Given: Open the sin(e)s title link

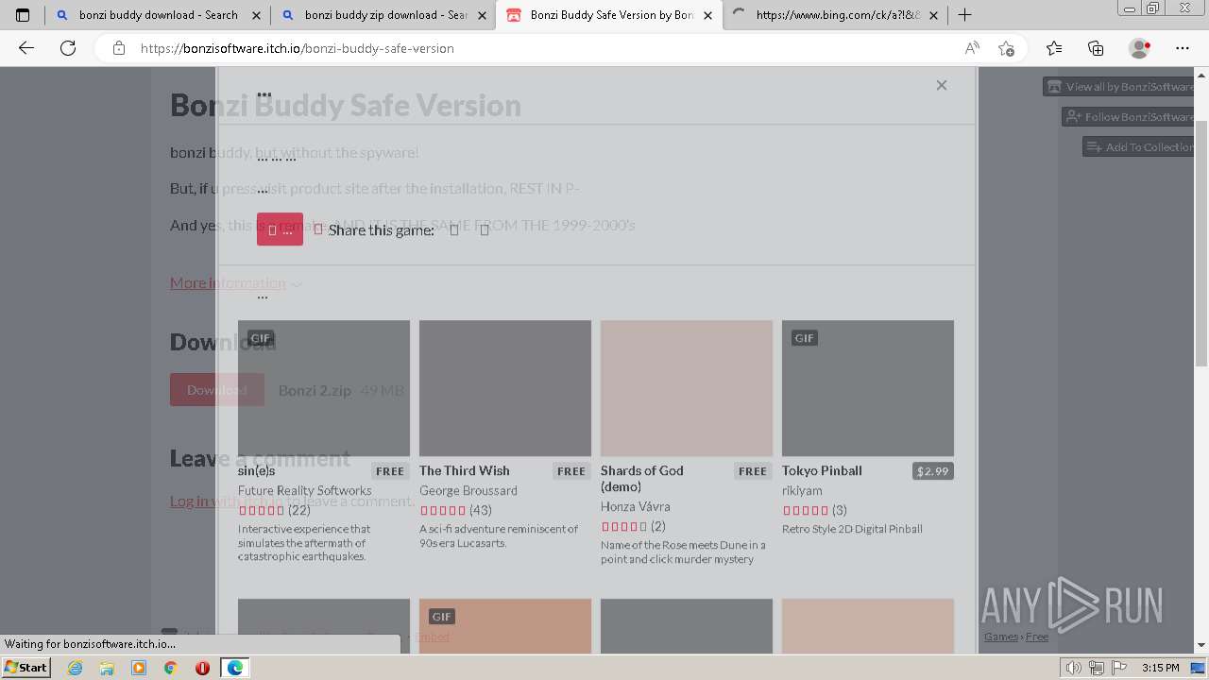Looking at the screenshot, I should click(257, 470).
